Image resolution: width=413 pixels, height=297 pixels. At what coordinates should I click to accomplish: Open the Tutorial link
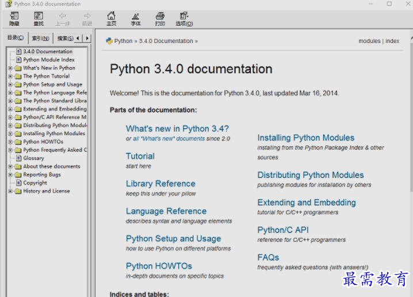coord(140,157)
